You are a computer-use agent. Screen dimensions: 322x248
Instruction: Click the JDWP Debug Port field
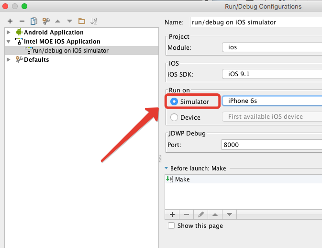click(272, 145)
